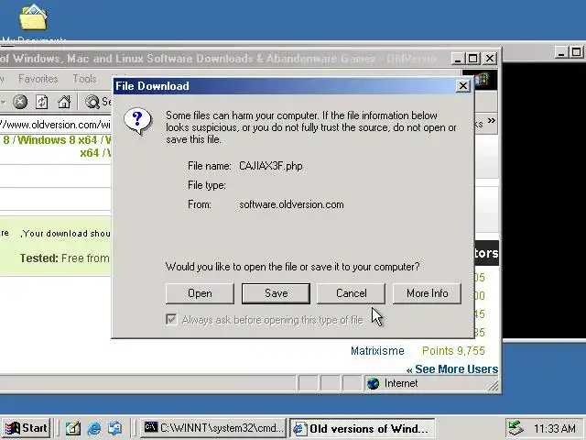Viewport: 586px width, 440px height.
Task: Cancel the file download
Action: pyautogui.click(x=351, y=293)
